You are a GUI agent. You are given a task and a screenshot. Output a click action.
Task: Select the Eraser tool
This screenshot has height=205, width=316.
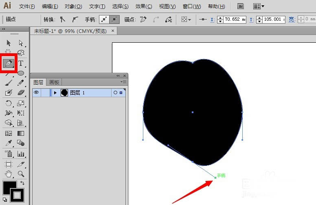pyautogui.click(x=21, y=93)
